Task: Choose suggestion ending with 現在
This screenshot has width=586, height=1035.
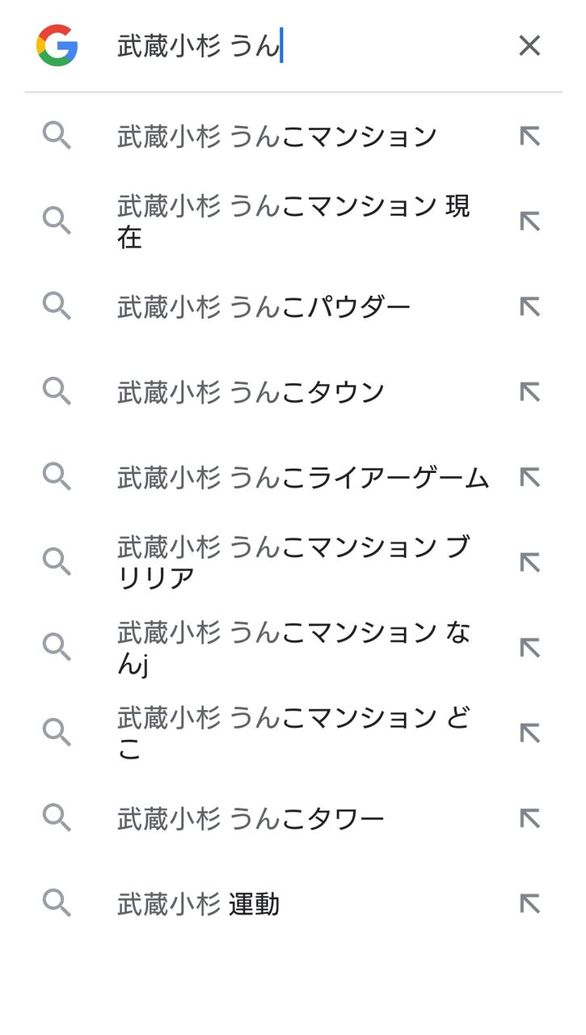Action: click(293, 222)
